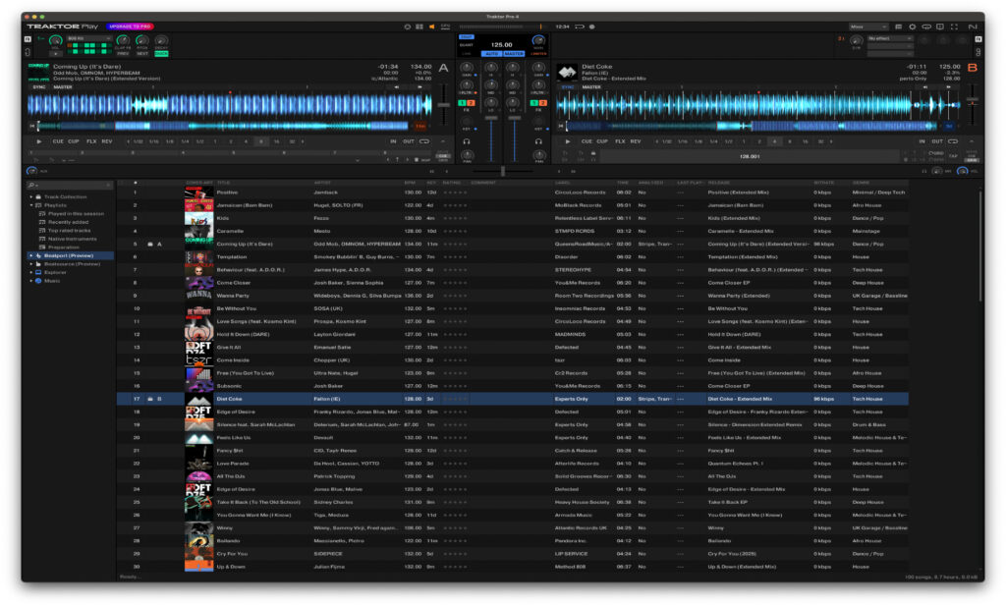Click the headphone cue icon on Deck B
This screenshot has width=1006, height=606.
point(537,141)
